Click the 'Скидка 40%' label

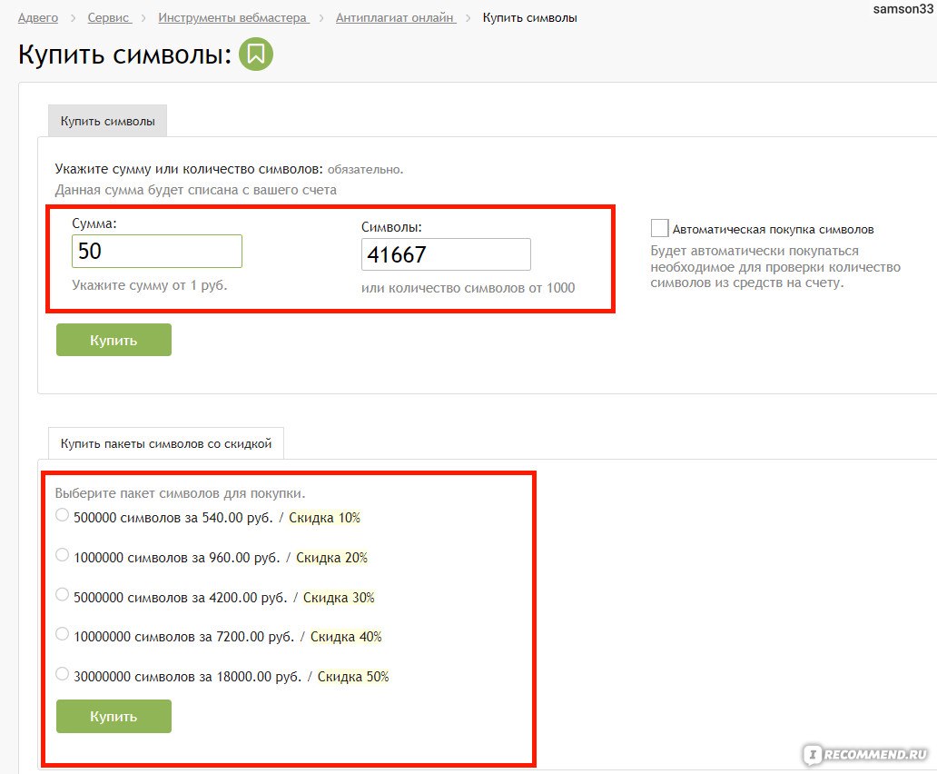[x=346, y=637]
